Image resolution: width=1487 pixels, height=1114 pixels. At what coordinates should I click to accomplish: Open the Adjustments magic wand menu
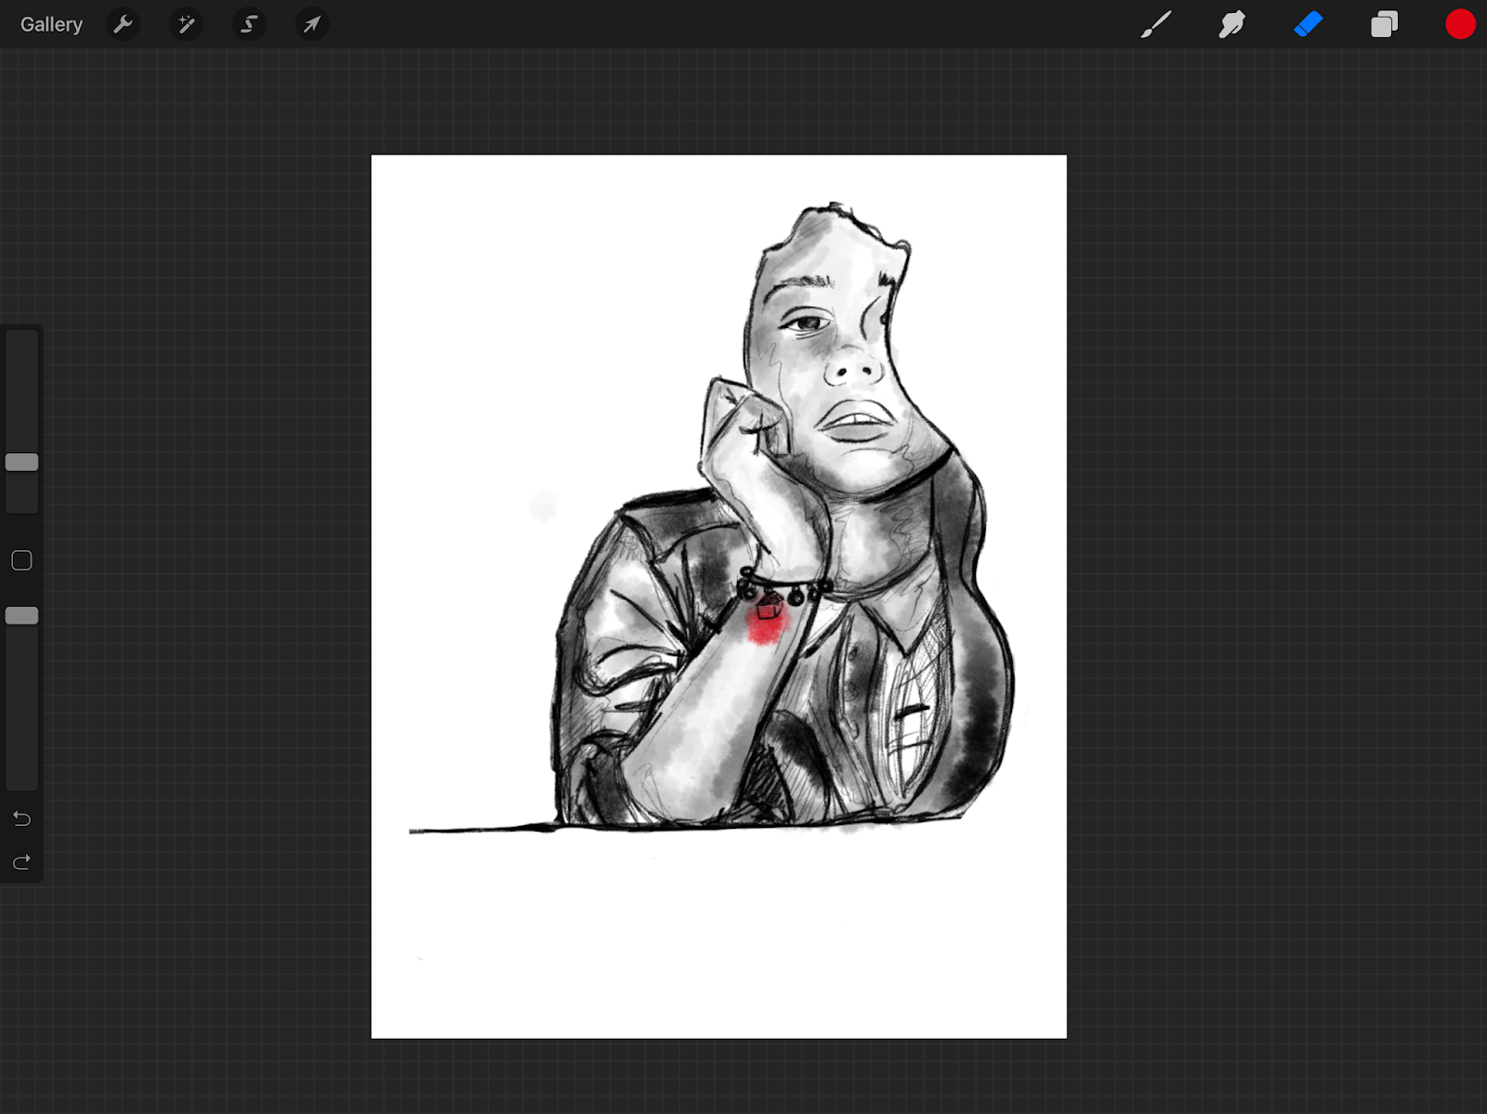point(186,24)
